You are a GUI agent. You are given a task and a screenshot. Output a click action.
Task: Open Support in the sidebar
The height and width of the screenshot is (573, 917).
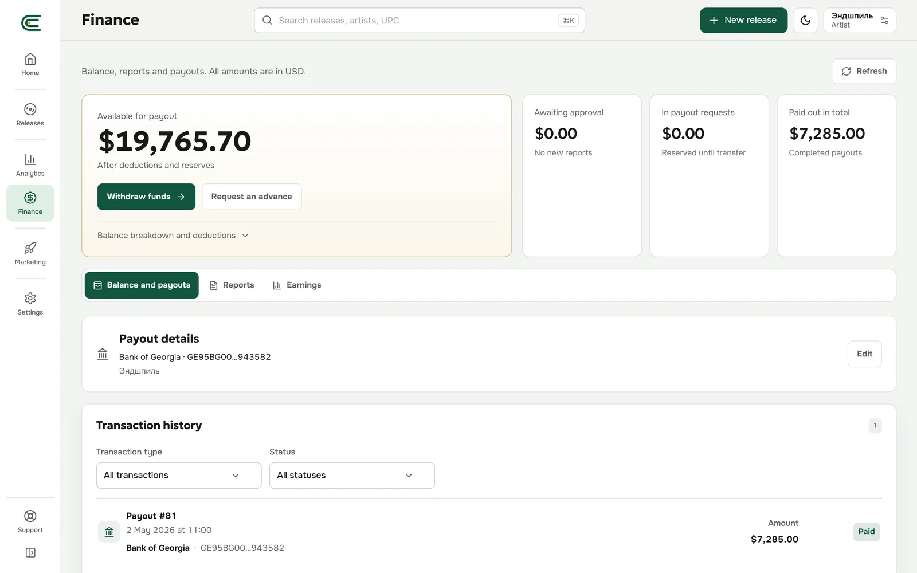point(30,521)
